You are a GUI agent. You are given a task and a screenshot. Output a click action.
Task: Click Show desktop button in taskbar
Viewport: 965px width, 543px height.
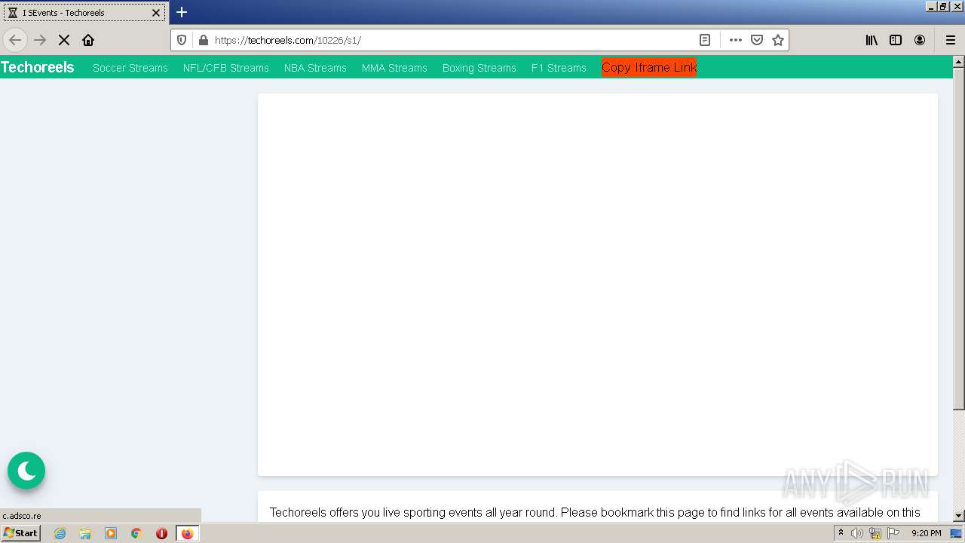(x=956, y=533)
